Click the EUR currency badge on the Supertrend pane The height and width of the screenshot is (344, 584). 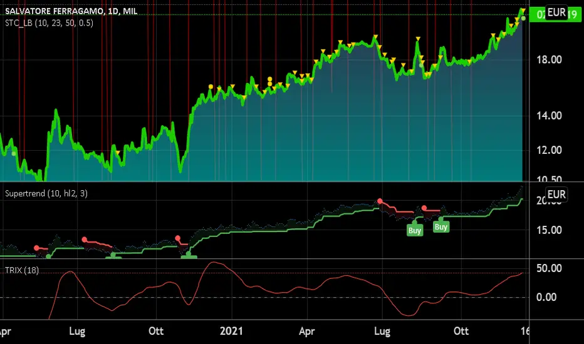point(556,195)
